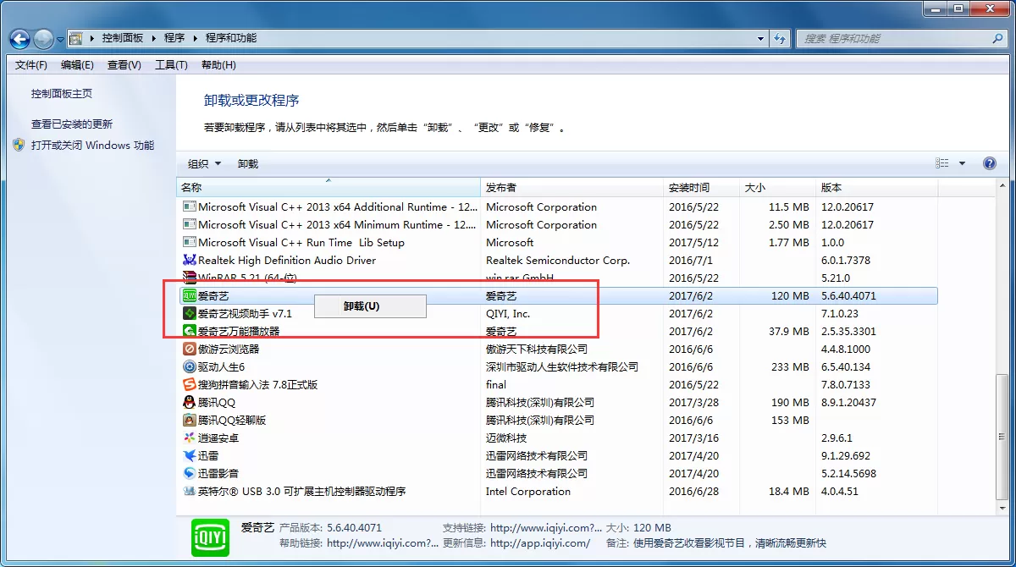Click the Forward navigation arrow button
The image size is (1016, 567).
click(x=44, y=39)
